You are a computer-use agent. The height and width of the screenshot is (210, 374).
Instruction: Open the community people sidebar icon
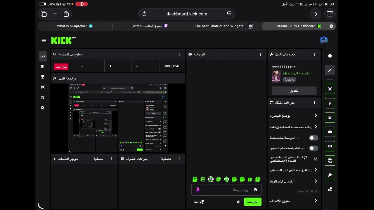point(43,97)
